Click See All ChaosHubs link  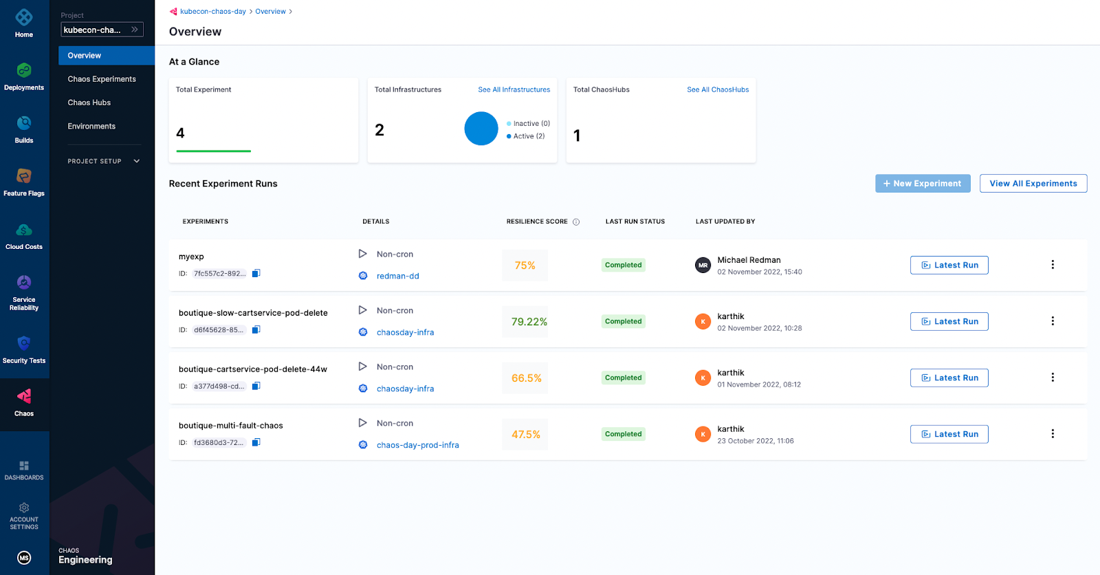718,89
